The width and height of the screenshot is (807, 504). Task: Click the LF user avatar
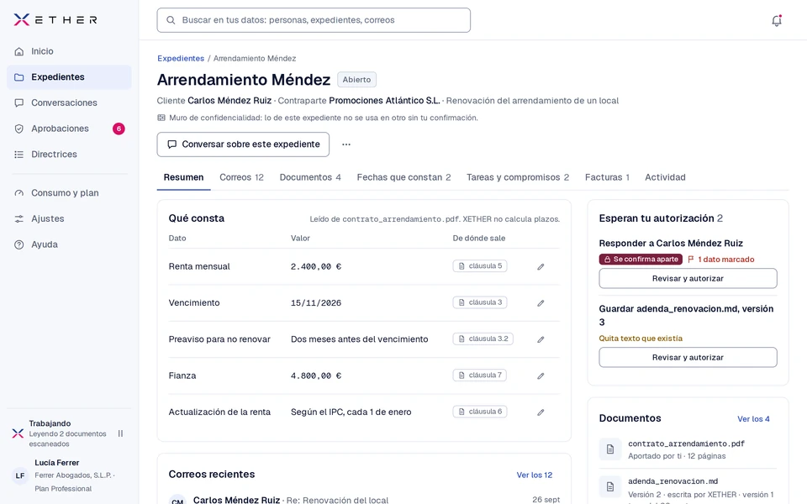point(20,475)
